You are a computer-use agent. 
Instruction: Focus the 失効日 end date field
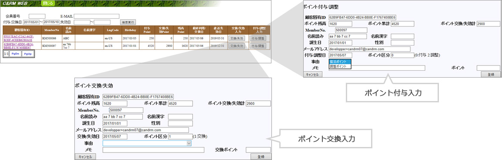(x=102, y=22)
